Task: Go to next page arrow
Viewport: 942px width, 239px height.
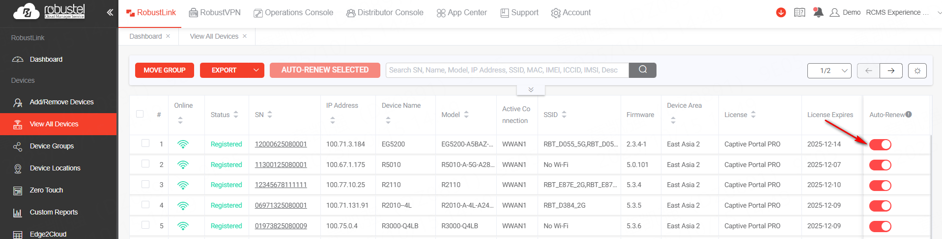Action: (891, 71)
